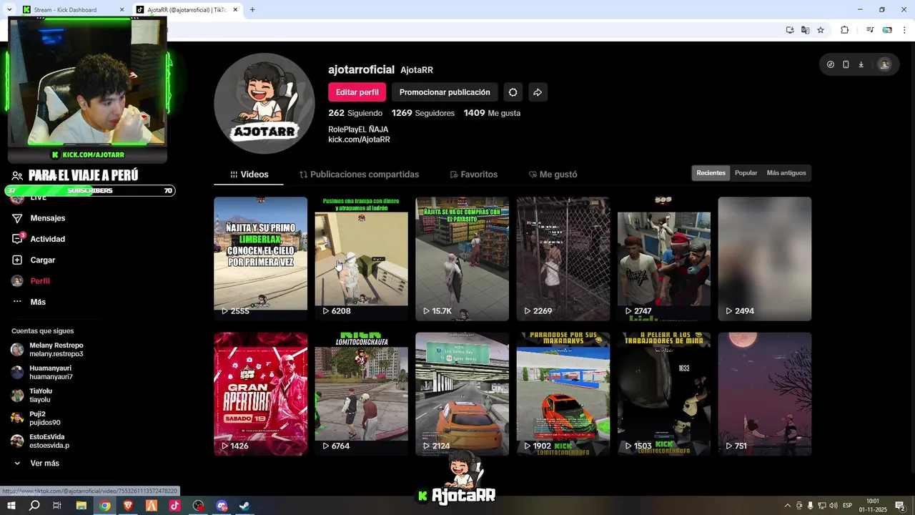
Task: Click Chrome install app icon
Action: pyautogui.click(x=790, y=30)
